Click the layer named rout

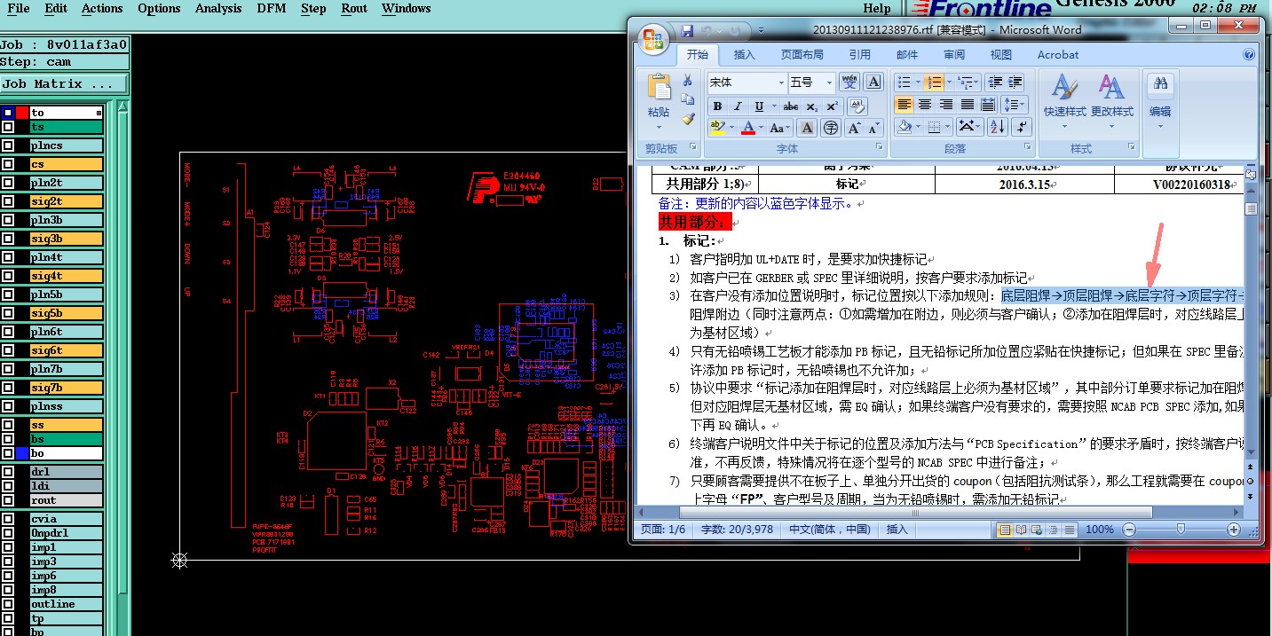coord(67,500)
